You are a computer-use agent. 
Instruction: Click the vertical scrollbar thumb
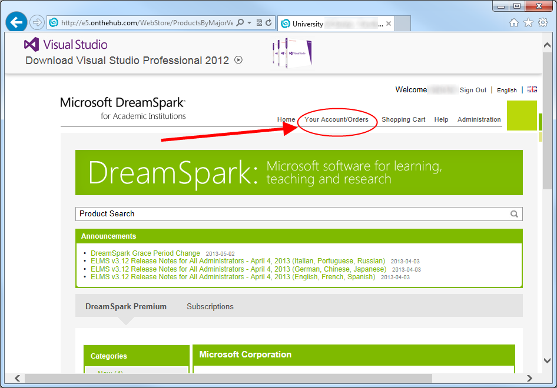547,121
